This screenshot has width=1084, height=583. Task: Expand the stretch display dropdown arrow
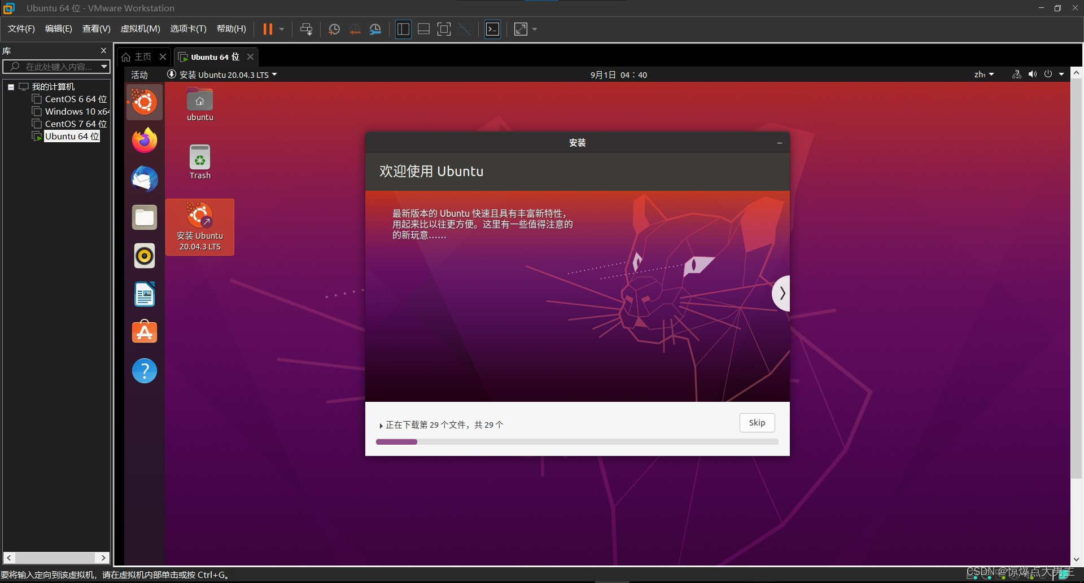pyautogui.click(x=534, y=29)
